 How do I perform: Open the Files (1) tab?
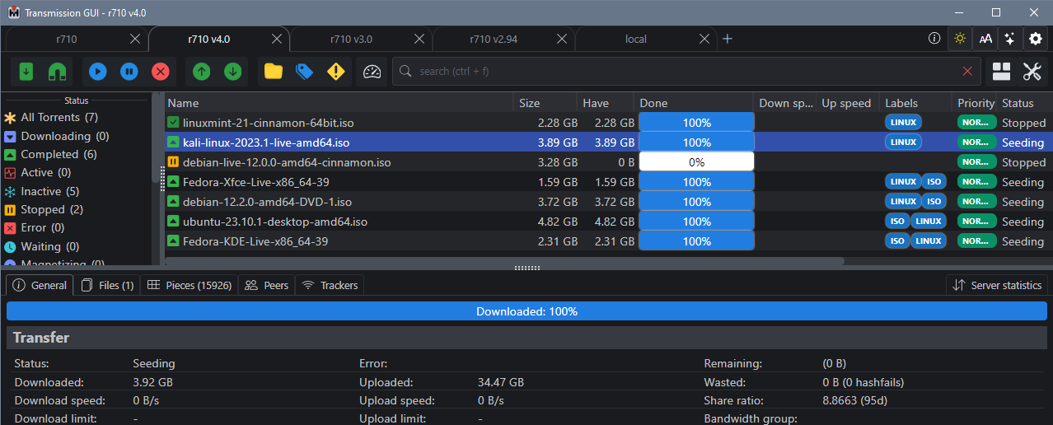click(x=107, y=285)
